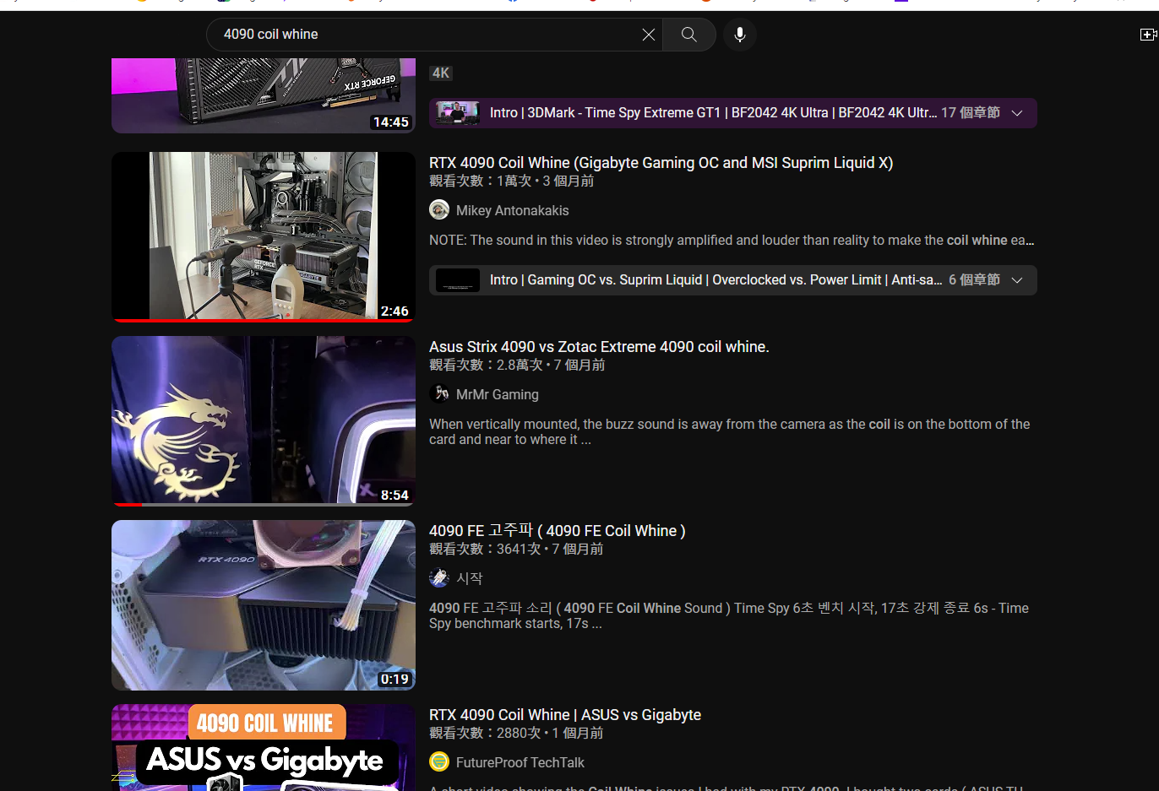
Task: Click the 'Intro | Gaming OC vs. Suprim Liquid' chapter text
Action: (716, 280)
